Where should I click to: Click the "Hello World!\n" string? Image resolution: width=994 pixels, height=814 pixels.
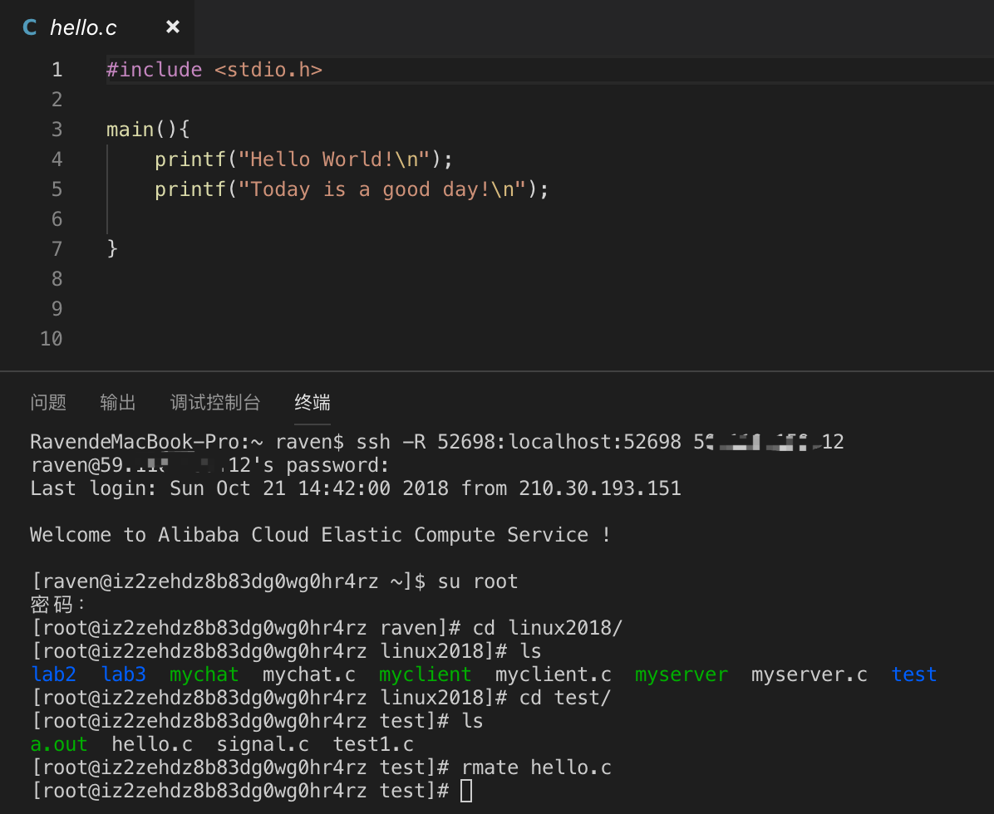coord(334,159)
